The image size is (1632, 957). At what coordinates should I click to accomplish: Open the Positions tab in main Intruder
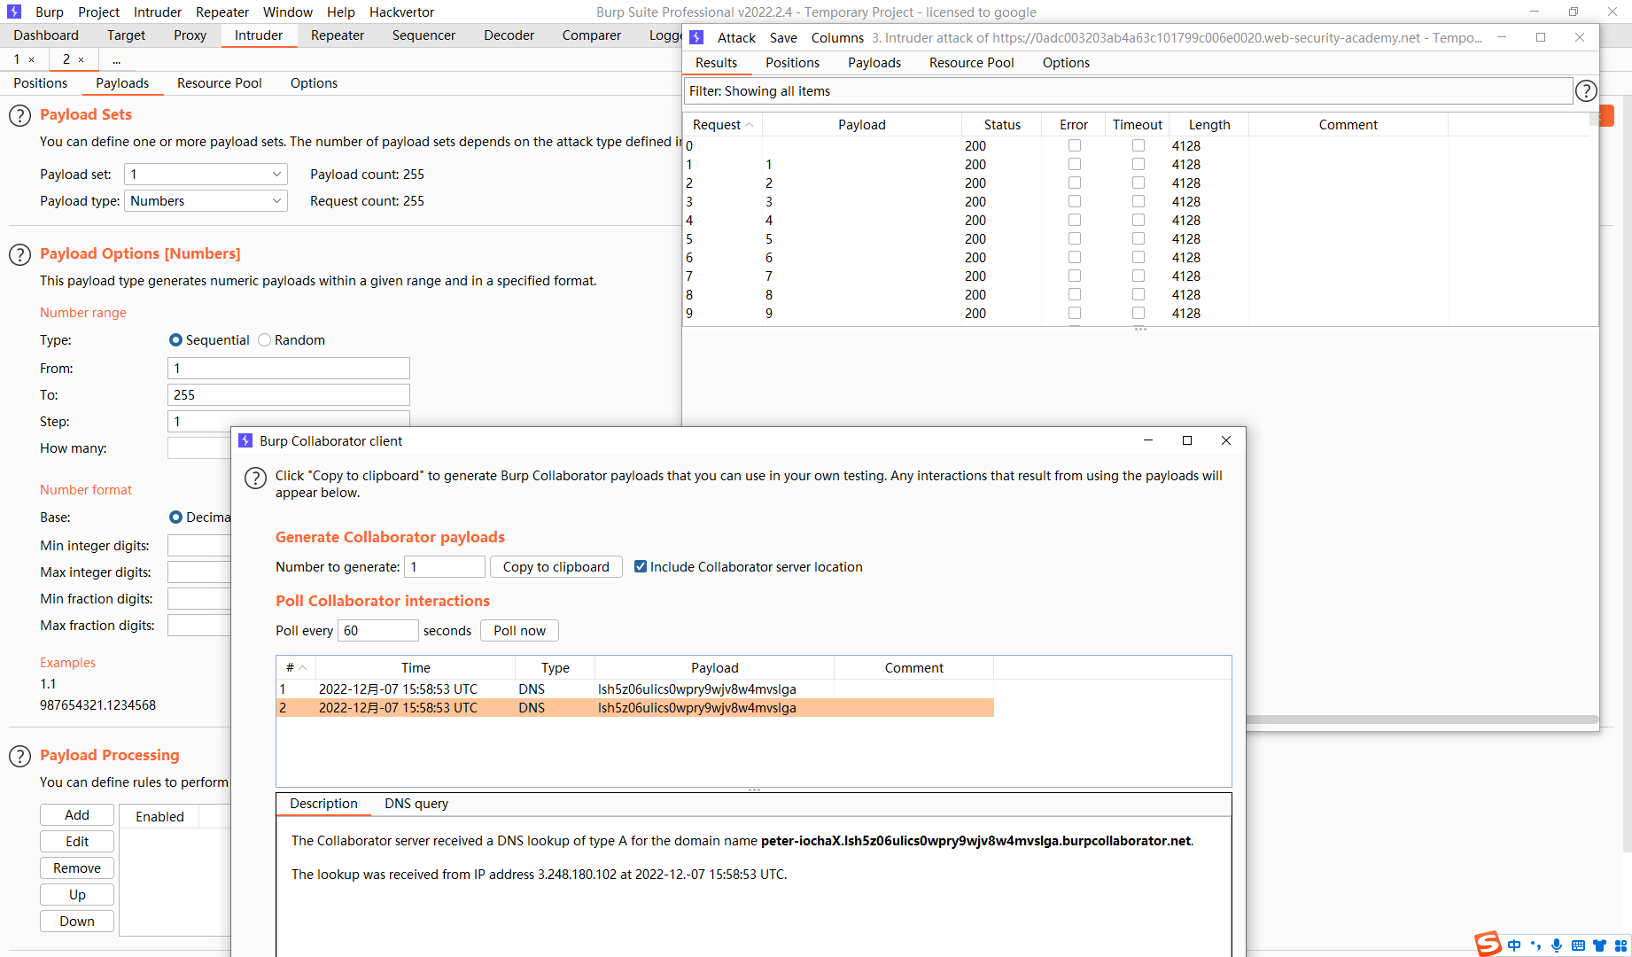coord(41,83)
